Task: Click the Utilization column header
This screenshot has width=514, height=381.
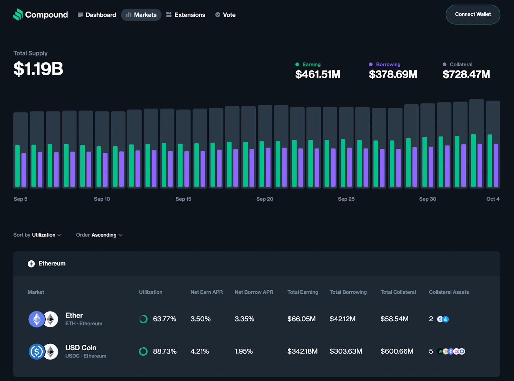Action: coord(151,292)
